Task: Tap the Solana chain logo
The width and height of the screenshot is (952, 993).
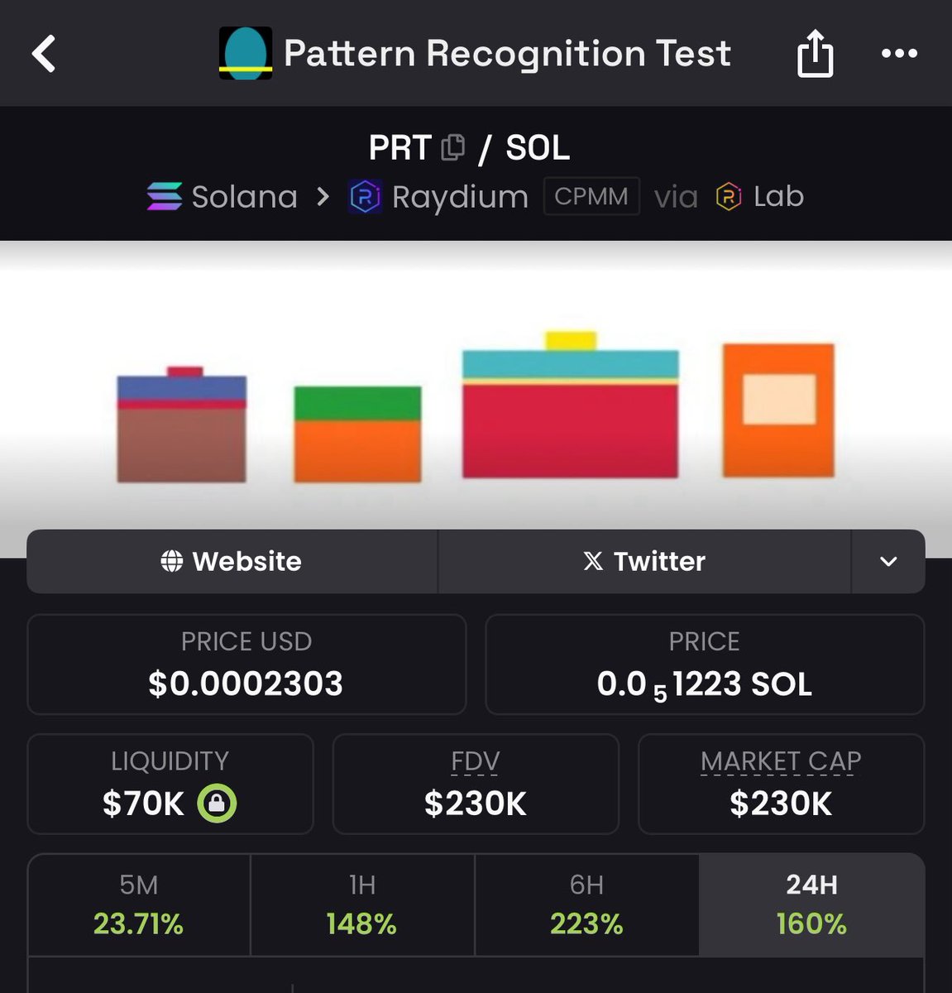Action: tap(165, 197)
